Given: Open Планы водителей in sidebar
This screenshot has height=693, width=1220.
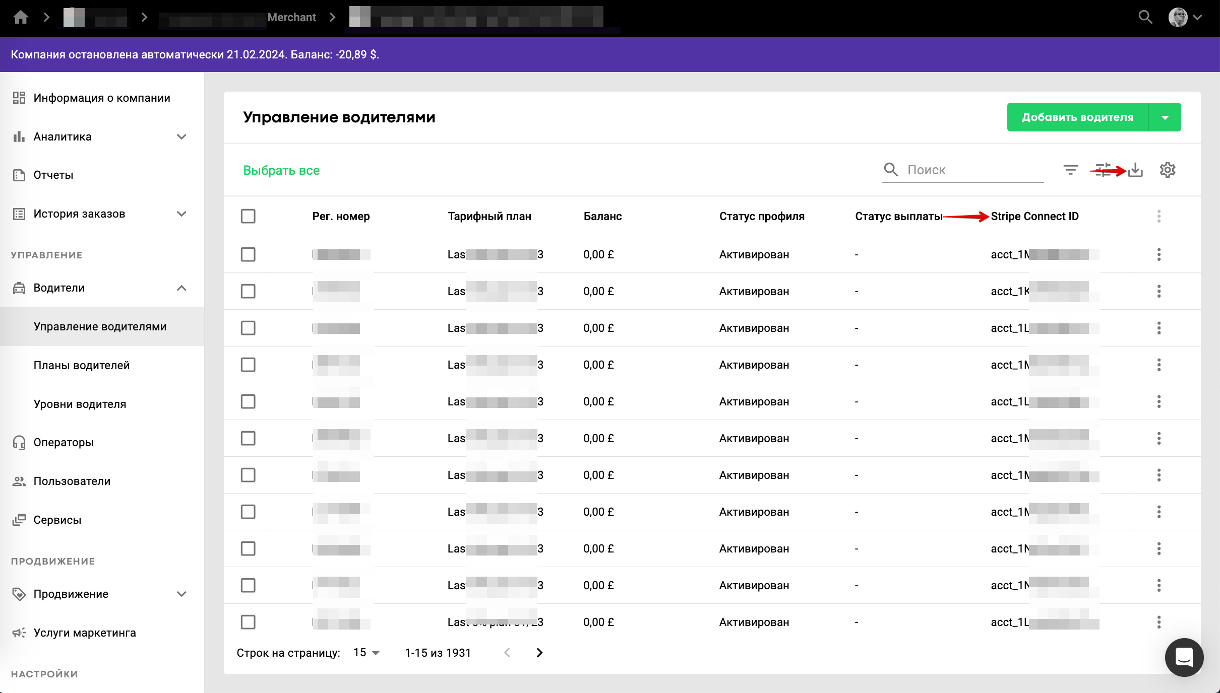Looking at the screenshot, I should tap(82, 365).
